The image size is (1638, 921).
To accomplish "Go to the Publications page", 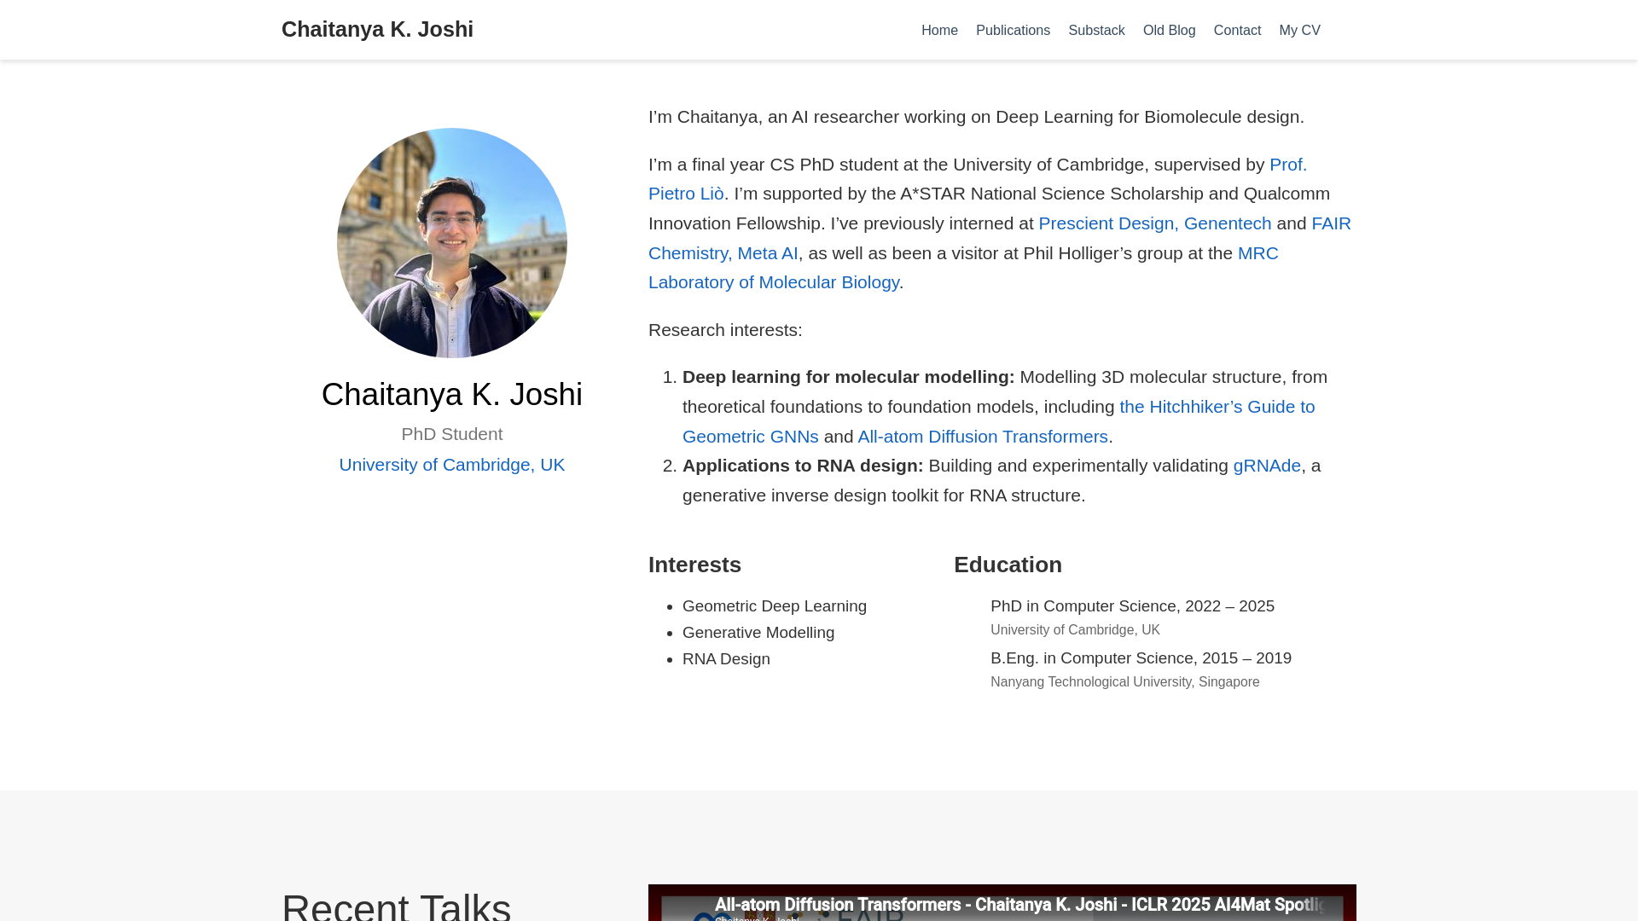I will click(x=1013, y=30).
